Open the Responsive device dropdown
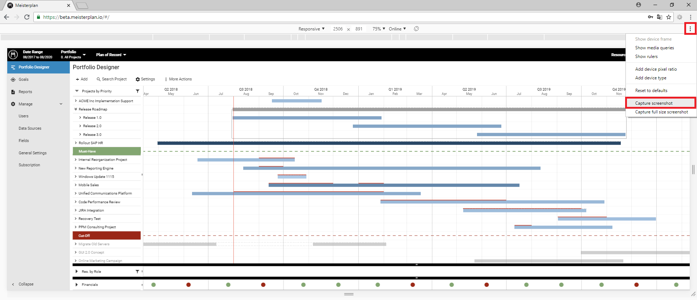The image size is (697, 300). click(311, 29)
